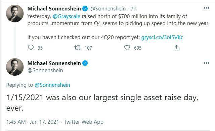This screenshot has height=131, width=215.
Task: Click the @Sonnenshein handle under reply name
Action: 45,70
